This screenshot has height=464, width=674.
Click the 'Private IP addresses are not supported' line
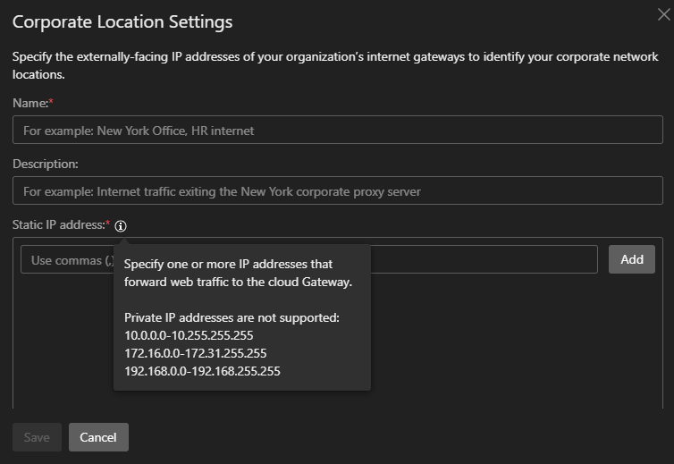232,317
